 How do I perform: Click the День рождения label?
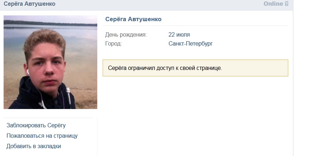[x=126, y=35]
